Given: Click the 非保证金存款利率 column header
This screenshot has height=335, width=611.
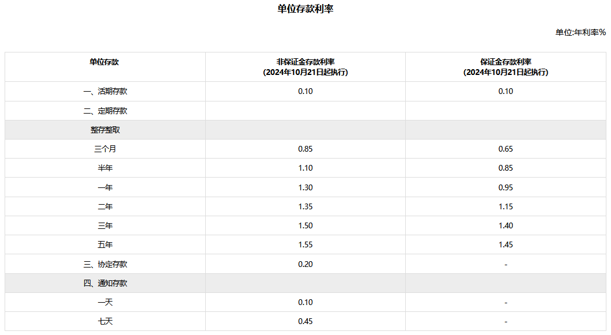Looking at the screenshot, I should pyautogui.click(x=305, y=67).
